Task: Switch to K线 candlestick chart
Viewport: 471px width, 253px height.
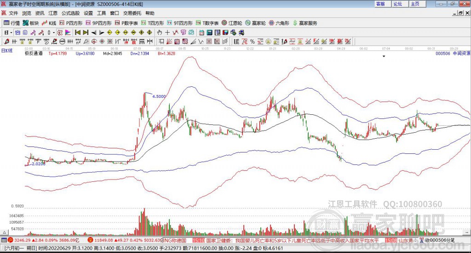Action: [49, 23]
